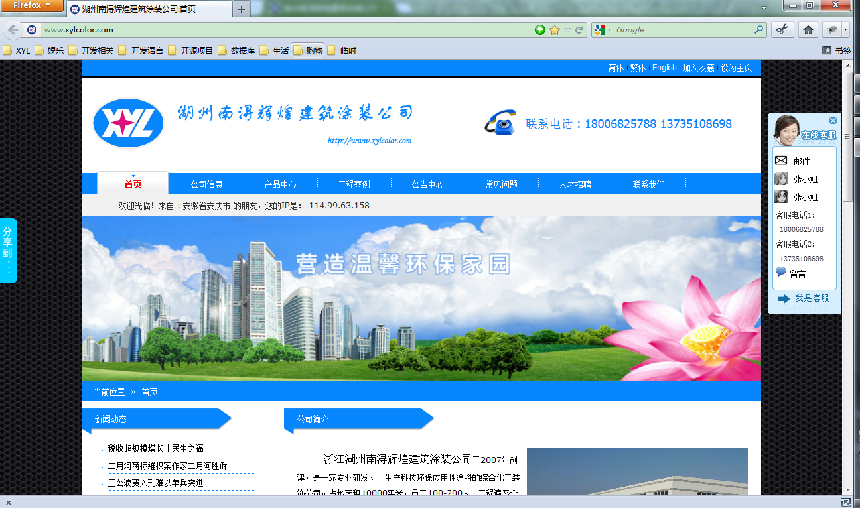Close the bottom add-on bar
Screen dimensions: 860x508
[8, 503]
